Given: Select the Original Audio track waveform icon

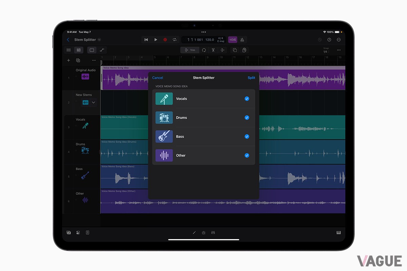Looking at the screenshot, I should tap(85, 77).
